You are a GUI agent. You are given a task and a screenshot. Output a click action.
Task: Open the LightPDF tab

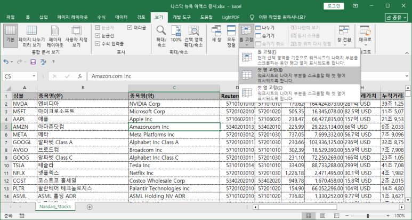pos(231,18)
